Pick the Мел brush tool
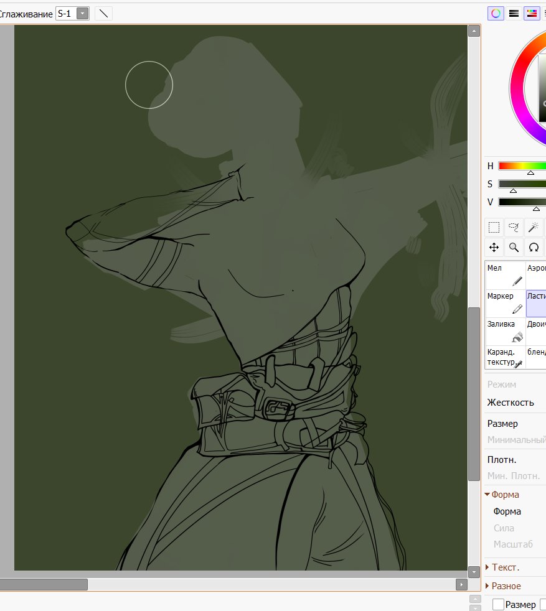This screenshot has height=611, width=546. click(506, 275)
